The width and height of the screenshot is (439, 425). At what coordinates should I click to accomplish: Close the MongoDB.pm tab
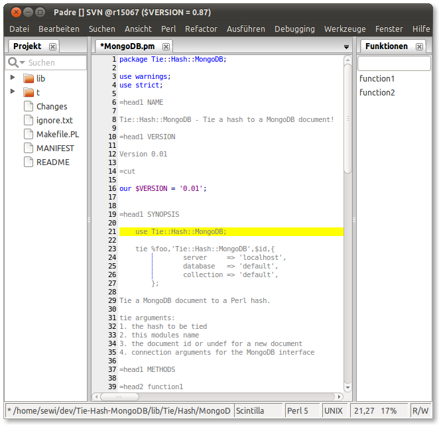[166, 46]
